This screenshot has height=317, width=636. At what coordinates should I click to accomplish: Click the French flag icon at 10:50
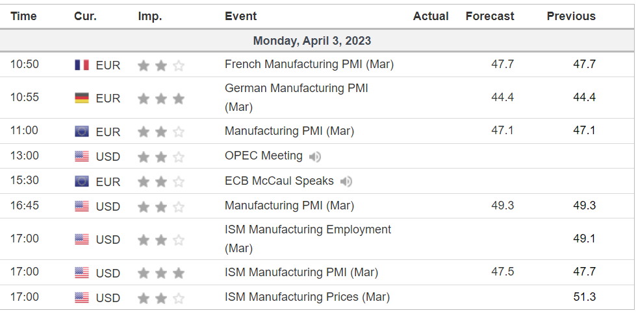coord(82,65)
